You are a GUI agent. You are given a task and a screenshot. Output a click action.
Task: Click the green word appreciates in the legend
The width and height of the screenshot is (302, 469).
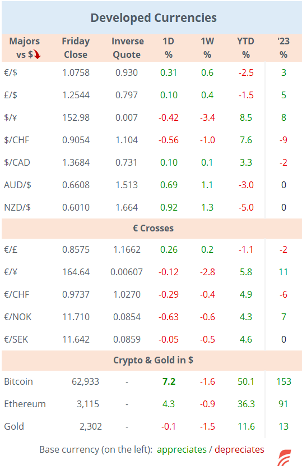point(182,449)
